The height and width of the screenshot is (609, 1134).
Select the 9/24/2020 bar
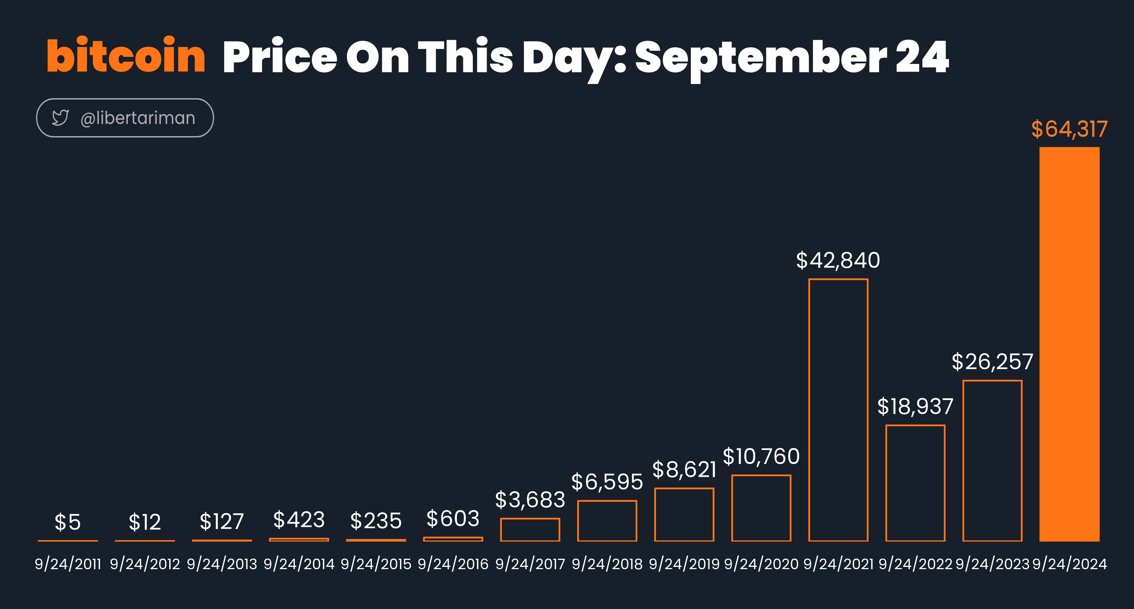(x=761, y=508)
